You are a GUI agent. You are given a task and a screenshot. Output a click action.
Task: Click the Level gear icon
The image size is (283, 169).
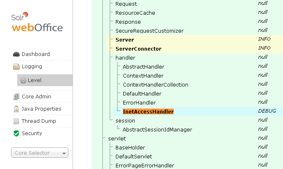coord(23,80)
